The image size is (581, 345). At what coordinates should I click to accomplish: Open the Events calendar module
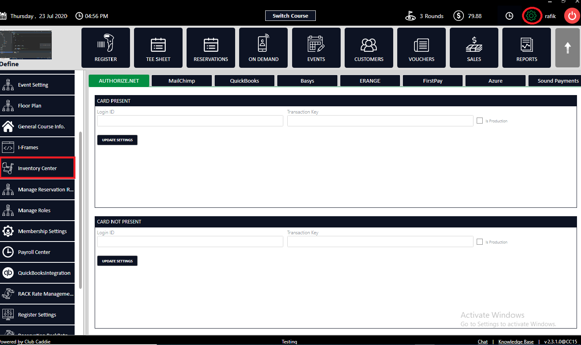316,48
